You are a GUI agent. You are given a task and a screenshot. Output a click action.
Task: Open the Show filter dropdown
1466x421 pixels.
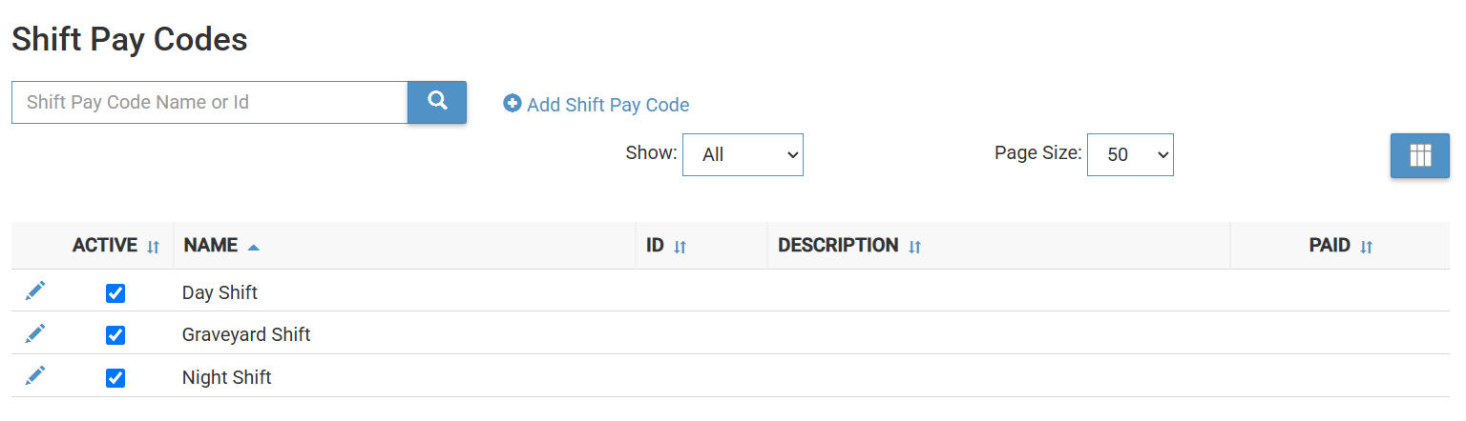coord(743,154)
